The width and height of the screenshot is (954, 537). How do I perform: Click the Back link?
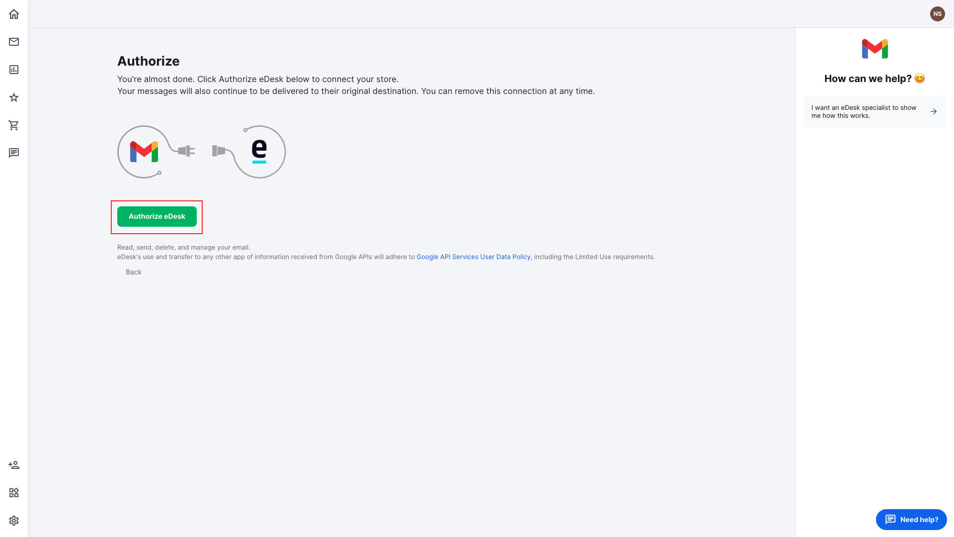[x=134, y=272]
